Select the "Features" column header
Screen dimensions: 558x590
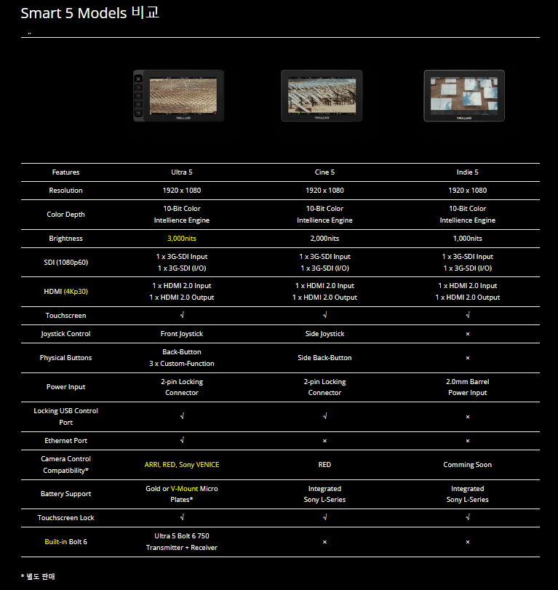pyautogui.click(x=66, y=172)
